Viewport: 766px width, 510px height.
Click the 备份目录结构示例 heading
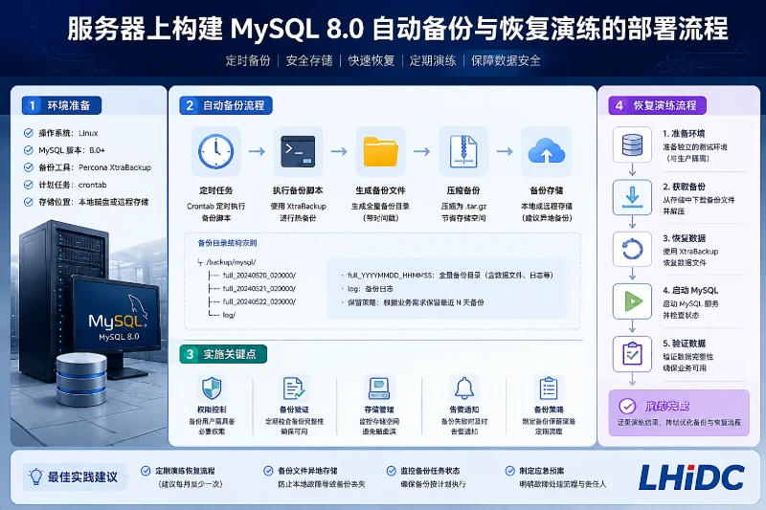[x=227, y=243]
